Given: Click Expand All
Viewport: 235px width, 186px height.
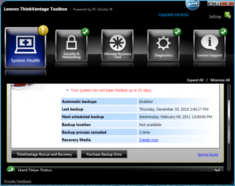Looking at the screenshot, I should point(195,80).
